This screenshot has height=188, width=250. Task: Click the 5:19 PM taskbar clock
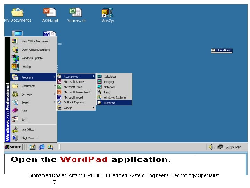(233, 147)
